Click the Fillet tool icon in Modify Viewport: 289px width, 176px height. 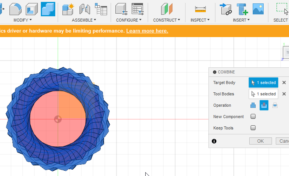point(15,9)
